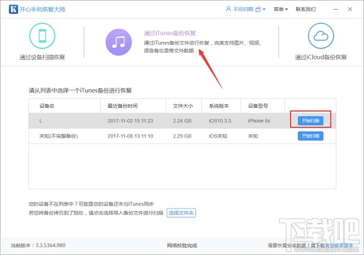Click the version number 3.3.5364.980 text

click(50, 245)
